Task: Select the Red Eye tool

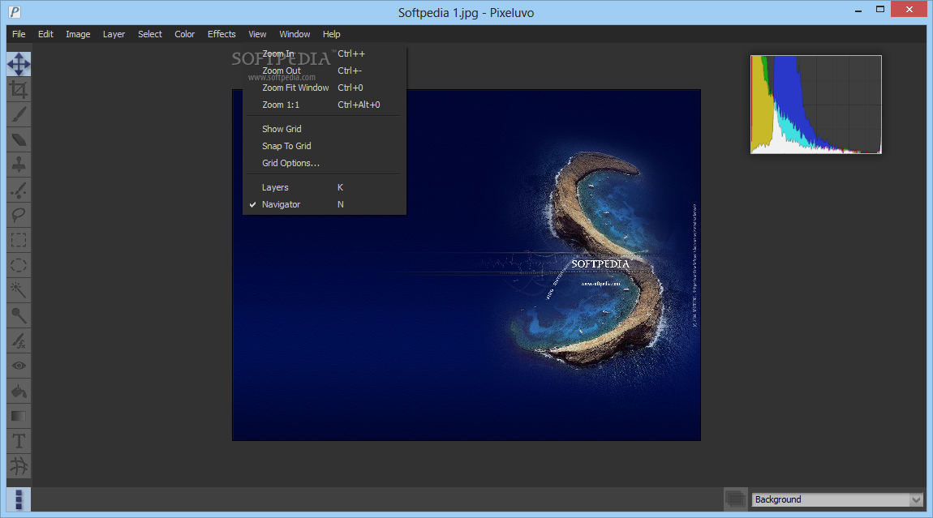Action: [x=19, y=366]
